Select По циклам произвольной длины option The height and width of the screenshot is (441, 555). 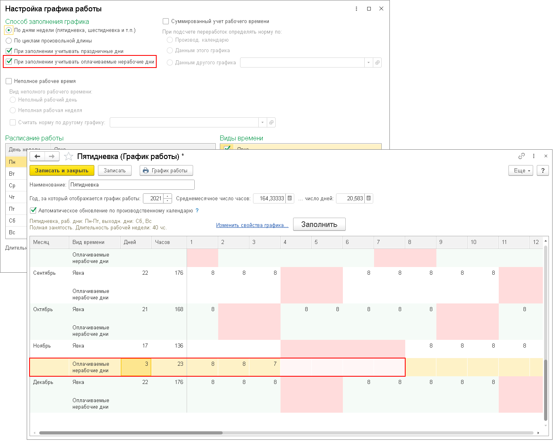pos(9,40)
